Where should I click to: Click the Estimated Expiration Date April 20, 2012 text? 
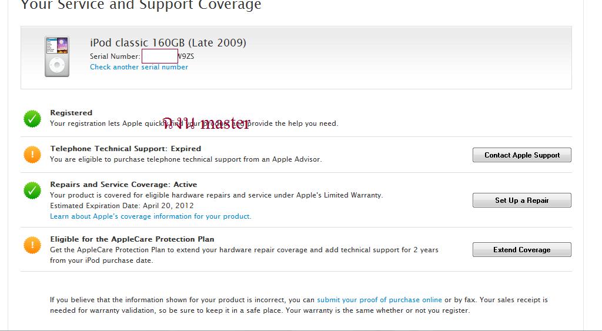tap(122, 206)
